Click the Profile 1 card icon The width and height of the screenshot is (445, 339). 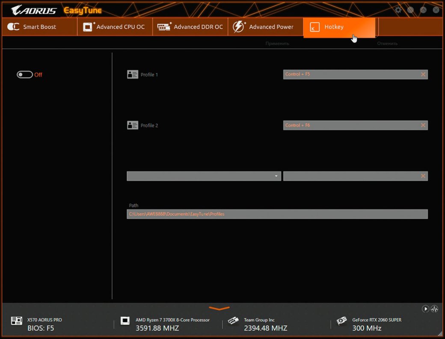click(133, 74)
